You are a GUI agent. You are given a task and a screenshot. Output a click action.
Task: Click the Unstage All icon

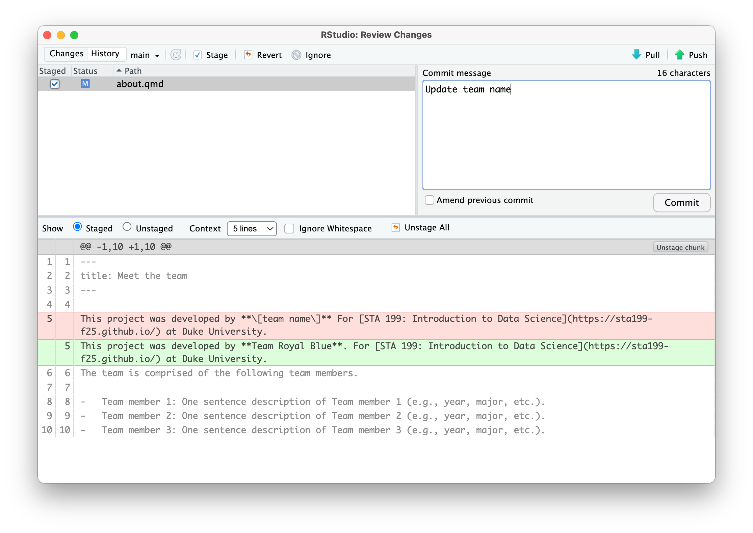pyautogui.click(x=395, y=228)
